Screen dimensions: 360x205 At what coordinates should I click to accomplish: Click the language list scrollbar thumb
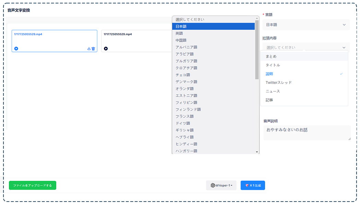[257, 50]
